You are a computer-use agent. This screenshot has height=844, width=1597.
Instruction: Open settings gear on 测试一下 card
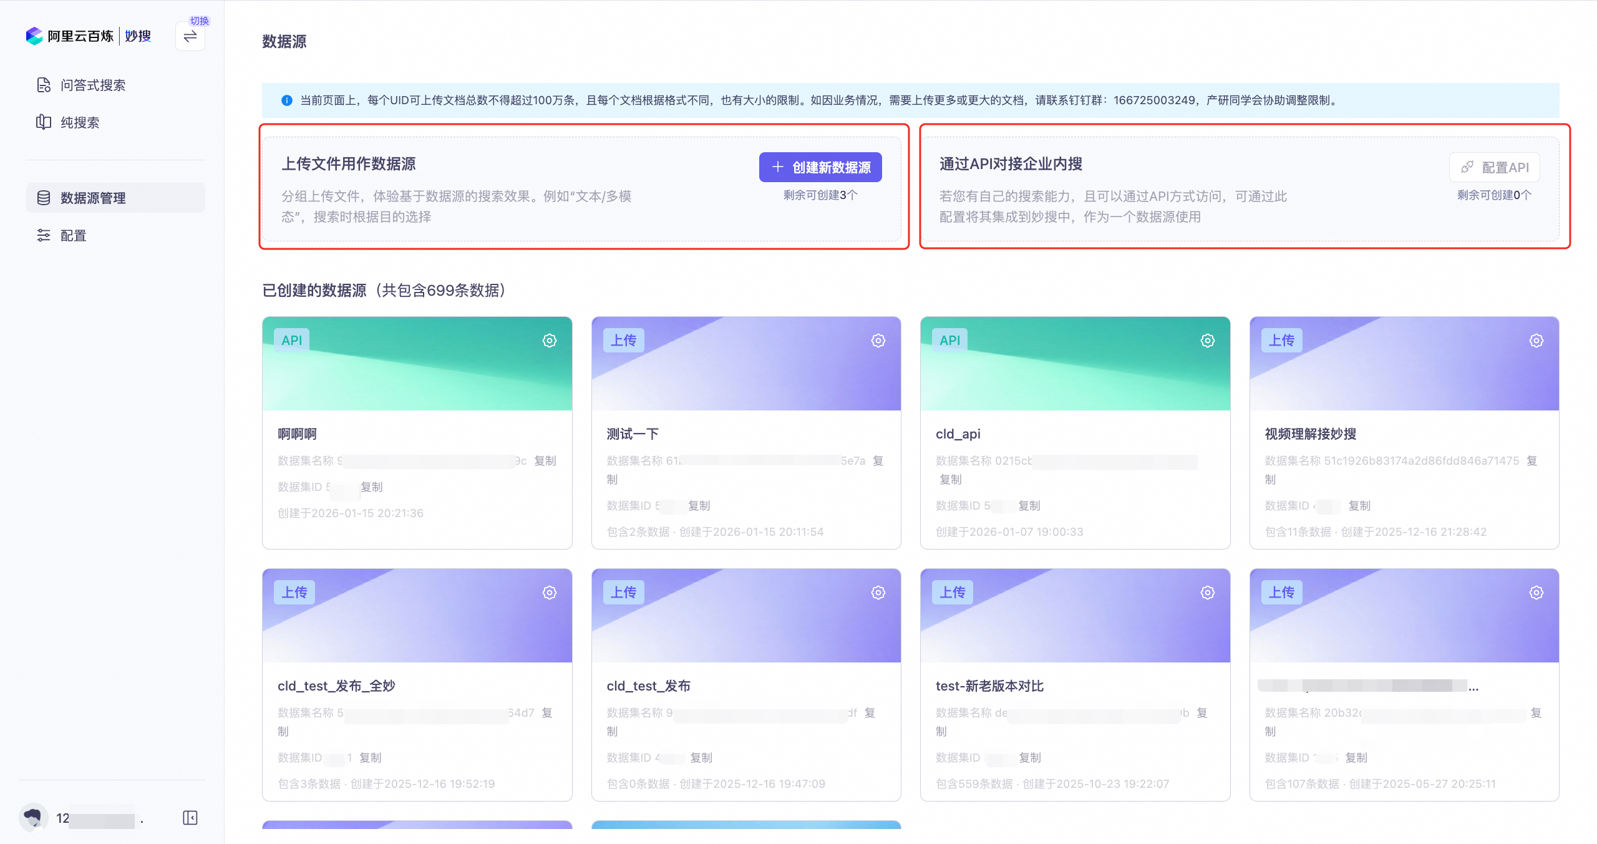click(x=878, y=341)
